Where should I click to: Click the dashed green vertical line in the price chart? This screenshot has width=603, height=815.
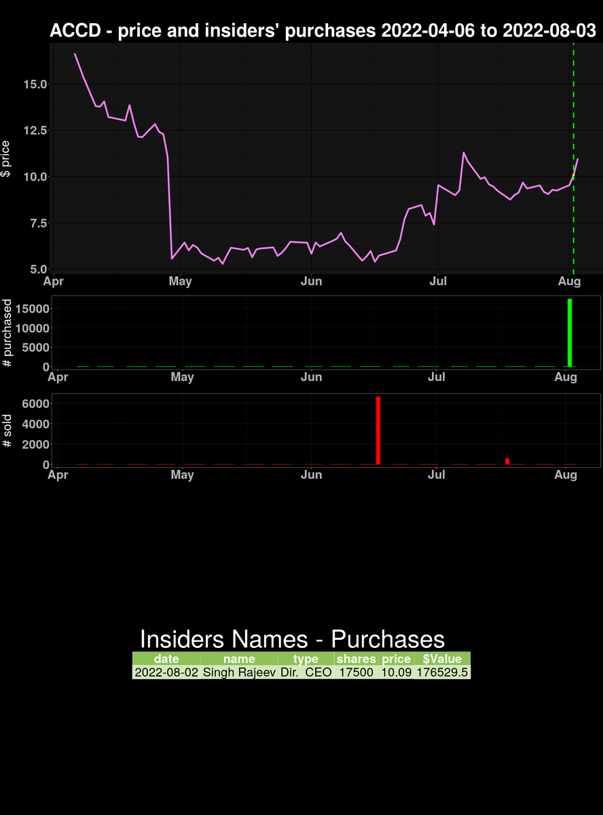pyautogui.click(x=574, y=158)
